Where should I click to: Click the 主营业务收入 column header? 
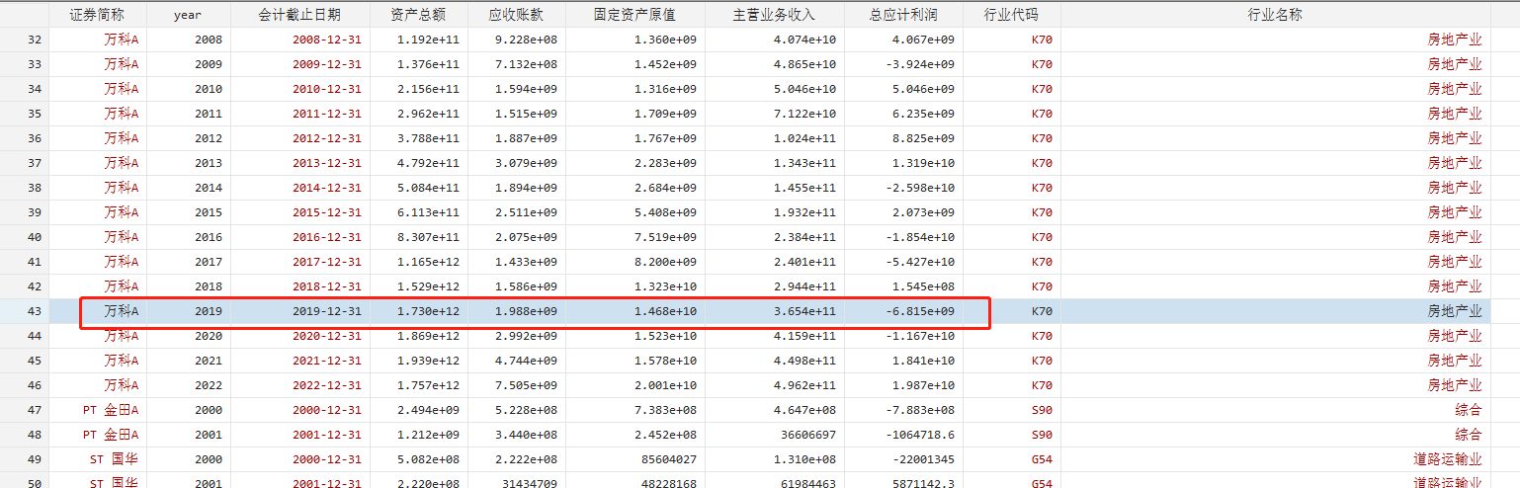[x=774, y=15]
